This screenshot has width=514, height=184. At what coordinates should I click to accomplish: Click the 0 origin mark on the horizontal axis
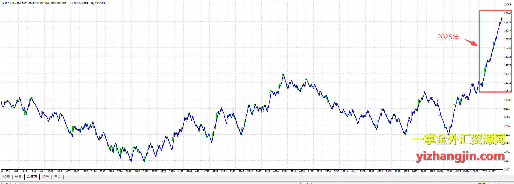[x=2, y=172]
